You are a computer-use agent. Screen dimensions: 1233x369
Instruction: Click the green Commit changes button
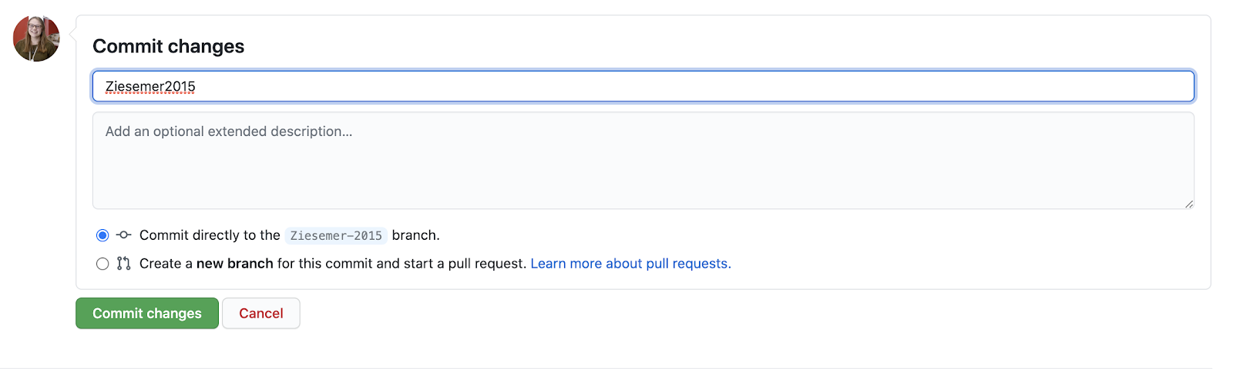[147, 314]
